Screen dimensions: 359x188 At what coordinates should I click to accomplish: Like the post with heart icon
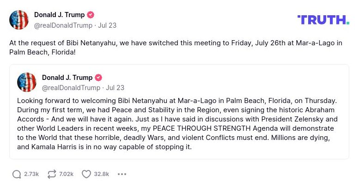[x=86, y=174]
